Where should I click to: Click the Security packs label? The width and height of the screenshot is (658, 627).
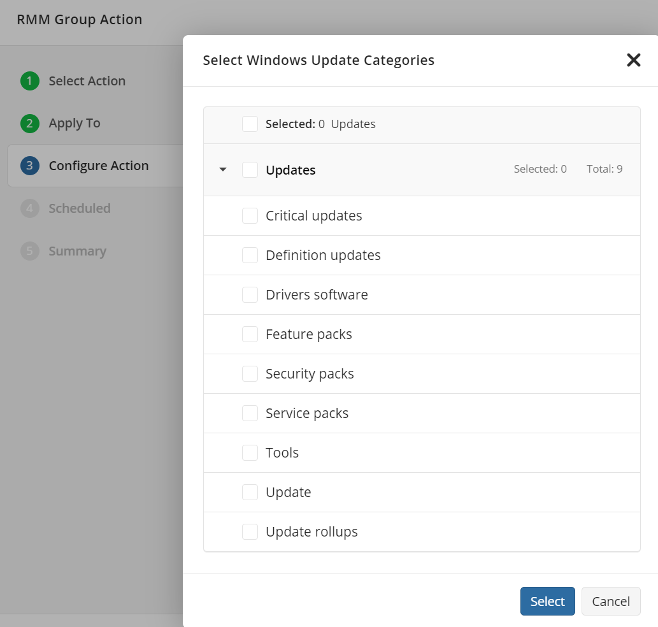click(310, 374)
